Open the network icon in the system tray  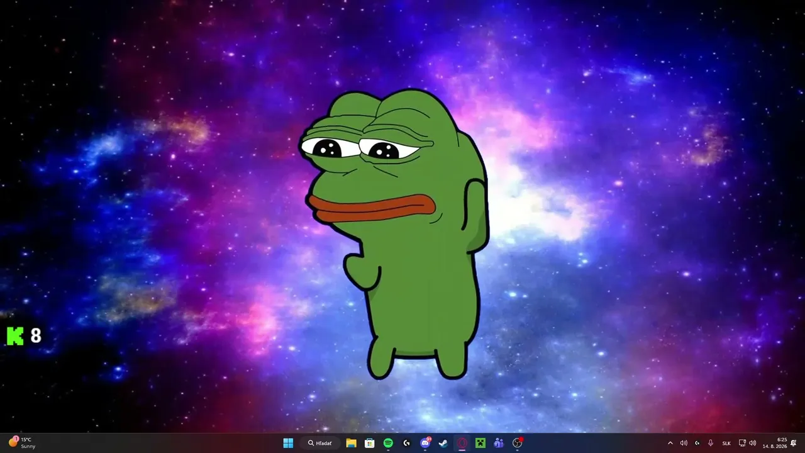742,443
